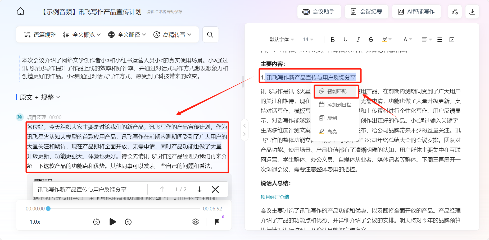The image size is (489, 240).
Task: Expand the 原文 + 规整 view selector
Action: point(40,97)
